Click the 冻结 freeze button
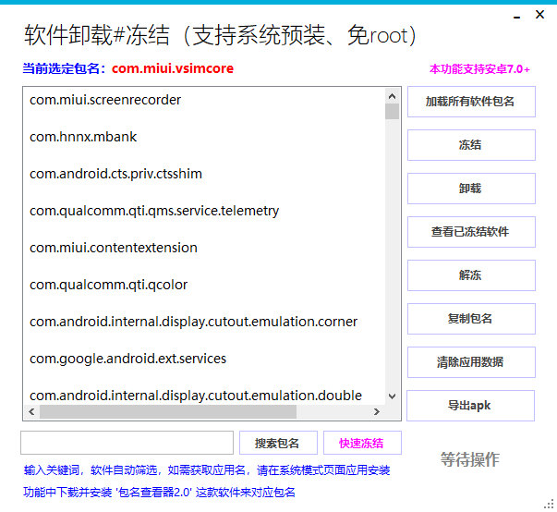Screen dimensions: 557x512 pyautogui.click(x=471, y=145)
